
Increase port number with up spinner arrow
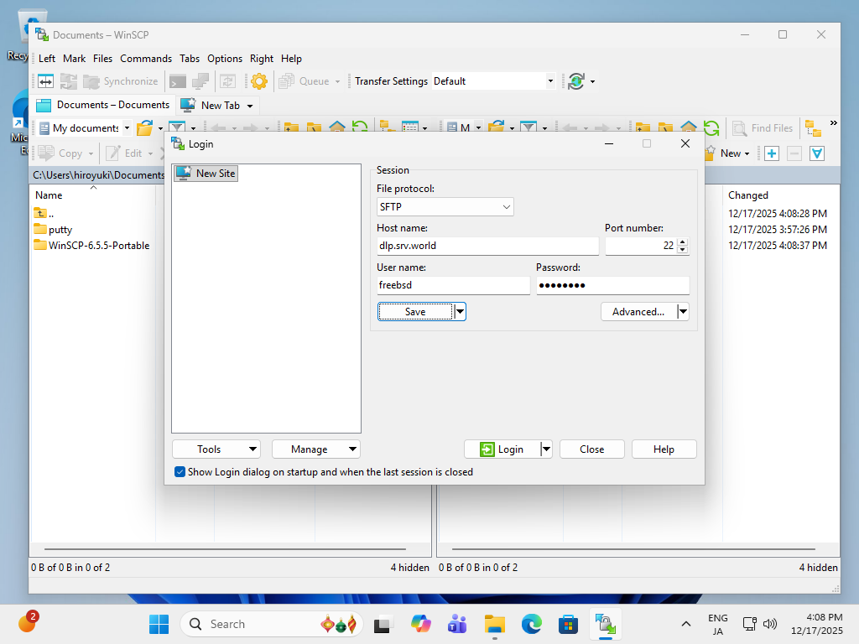pos(682,242)
